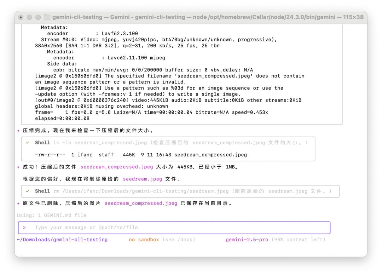Click 'Shell rm /Users/ifanr/Downloads' command header
382x275 pixels.
coord(183,191)
